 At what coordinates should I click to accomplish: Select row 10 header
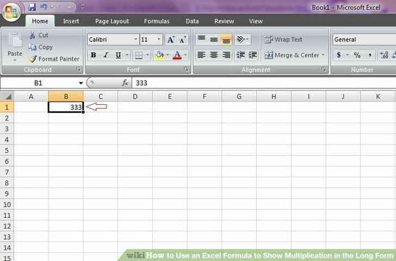click(x=7, y=205)
